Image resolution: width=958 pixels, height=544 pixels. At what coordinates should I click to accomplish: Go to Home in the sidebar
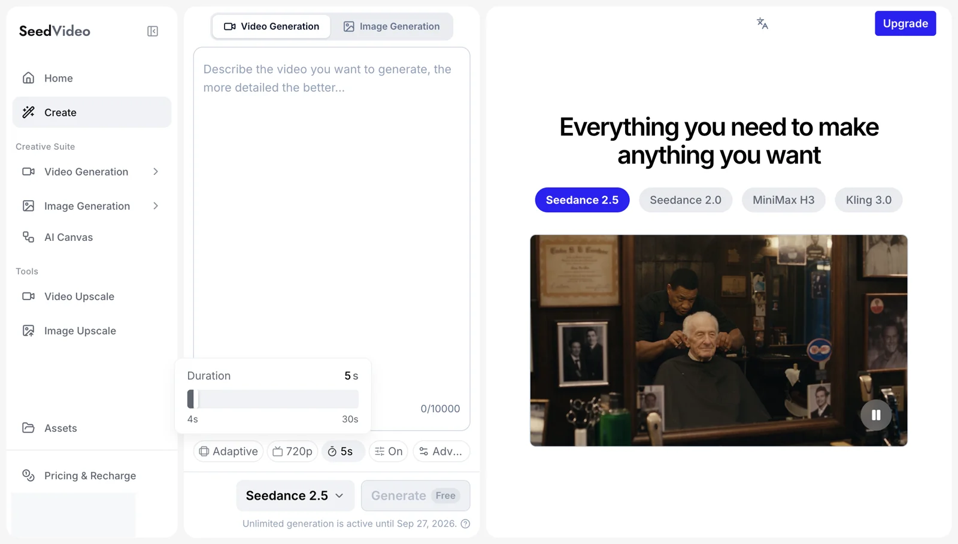pyautogui.click(x=92, y=78)
